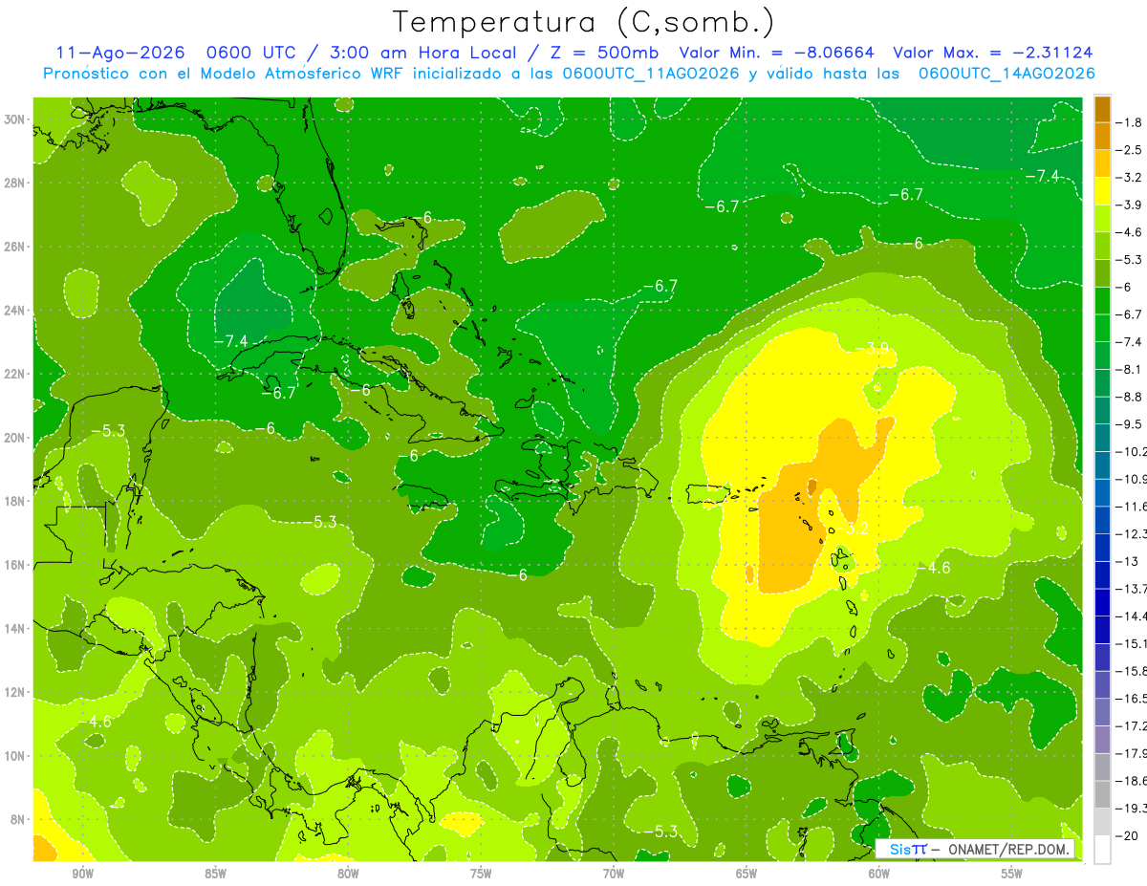Click the '-20' legend label
1147x886 pixels.
click(1127, 835)
